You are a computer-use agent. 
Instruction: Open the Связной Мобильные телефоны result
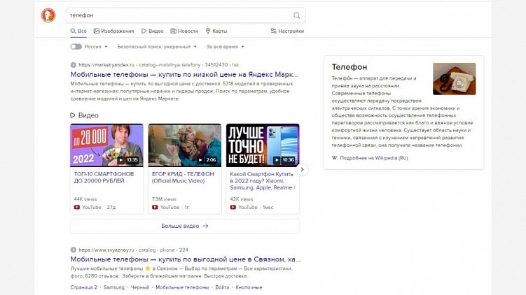tap(185, 259)
